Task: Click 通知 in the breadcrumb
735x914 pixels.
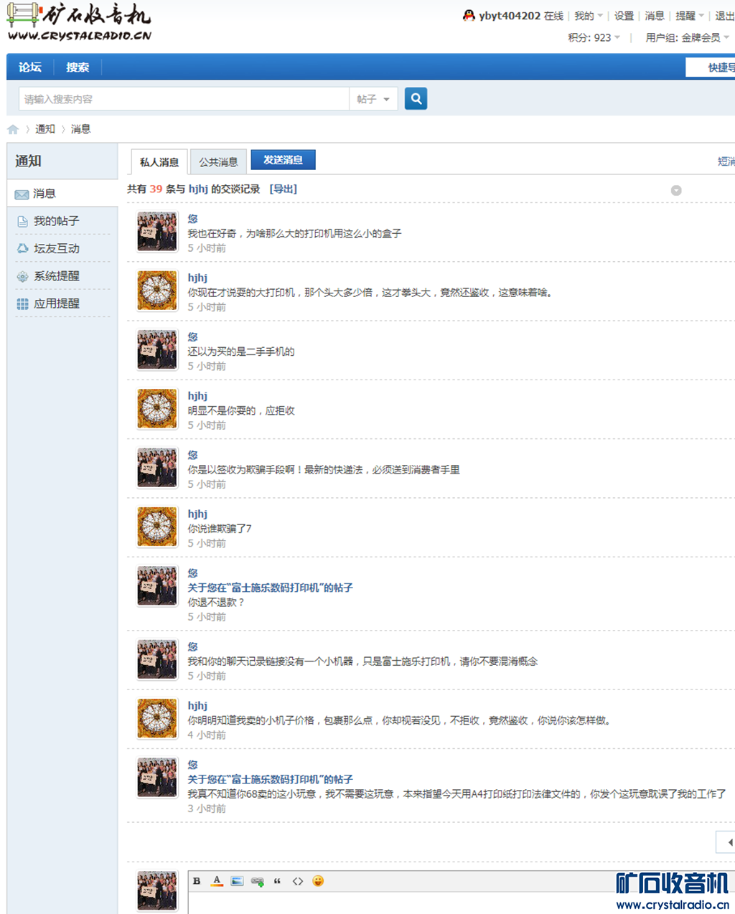Action: click(x=45, y=129)
